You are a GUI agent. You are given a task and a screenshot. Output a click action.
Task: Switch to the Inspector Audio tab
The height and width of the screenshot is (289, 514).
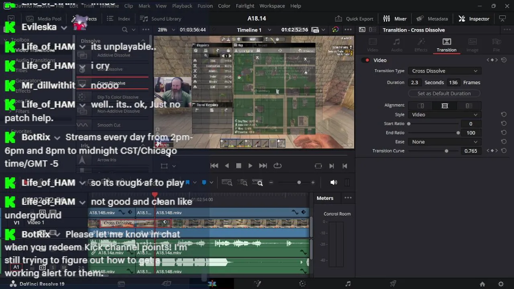(396, 45)
